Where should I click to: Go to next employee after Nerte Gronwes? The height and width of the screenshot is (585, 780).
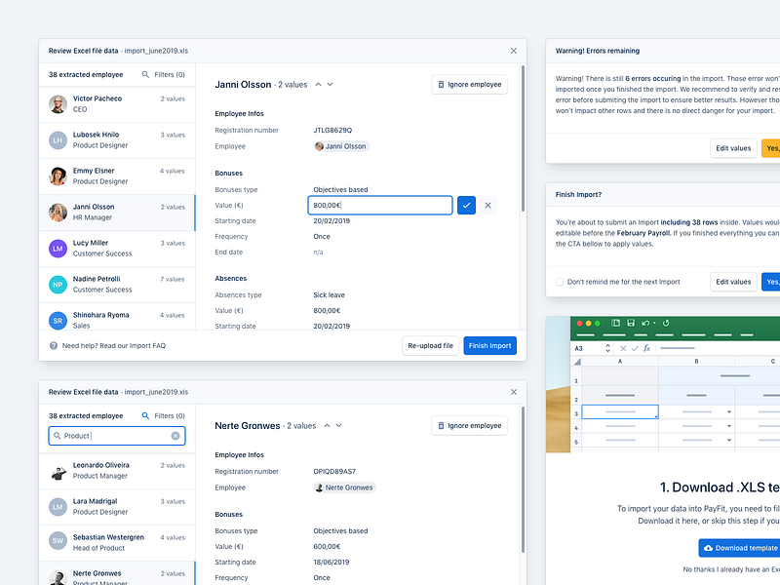[338, 426]
